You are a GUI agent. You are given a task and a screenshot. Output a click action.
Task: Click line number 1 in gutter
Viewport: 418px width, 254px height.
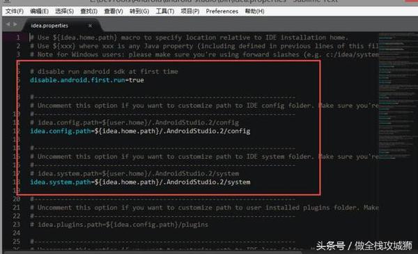pyautogui.click(x=18, y=38)
